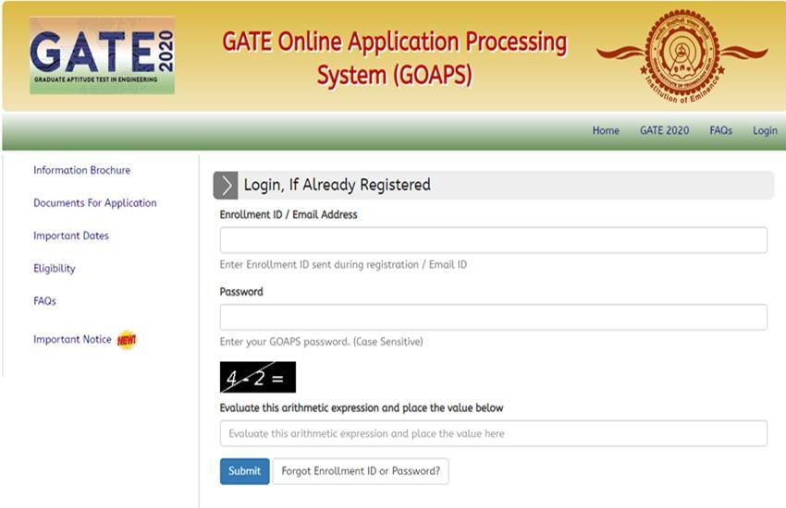
Task: Focus the Enrollment ID / Email Address field
Action: click(493, 240)
